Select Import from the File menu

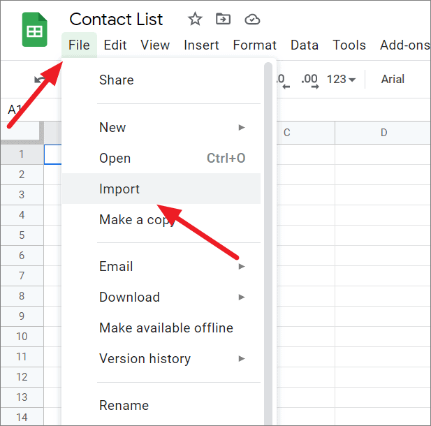(x=119, y=189)
